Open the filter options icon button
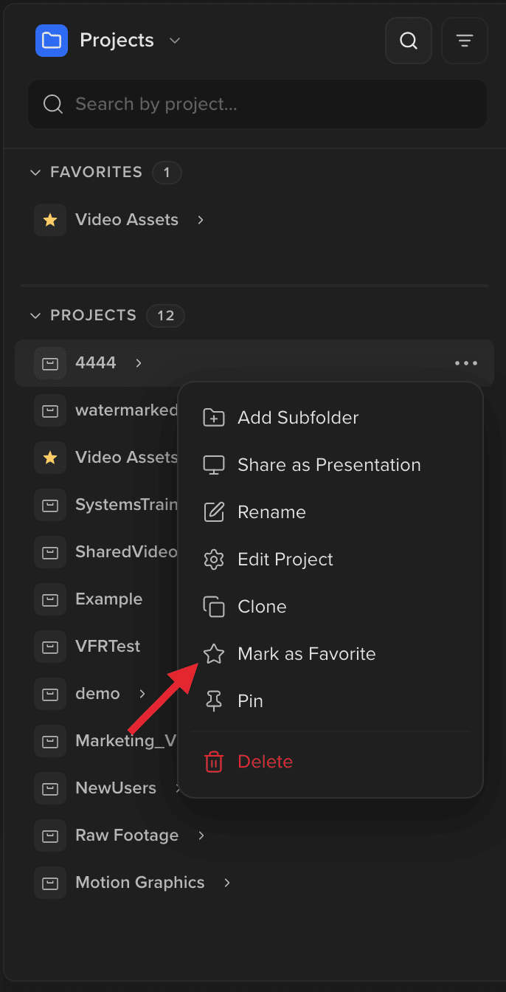This screenshot has width=506, height=992. (x=465, y=41)
